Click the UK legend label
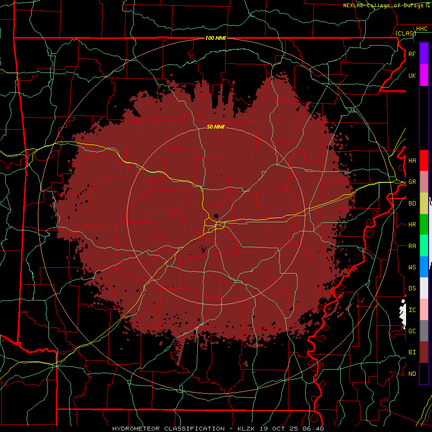Screen dimensions: 432x432 [412, 75]
